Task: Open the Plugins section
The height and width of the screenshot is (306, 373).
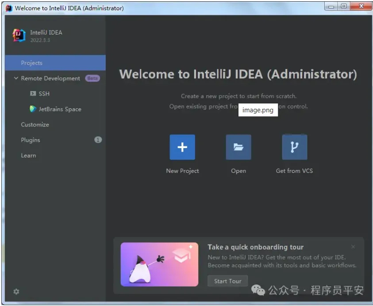Action: (31, 140)
